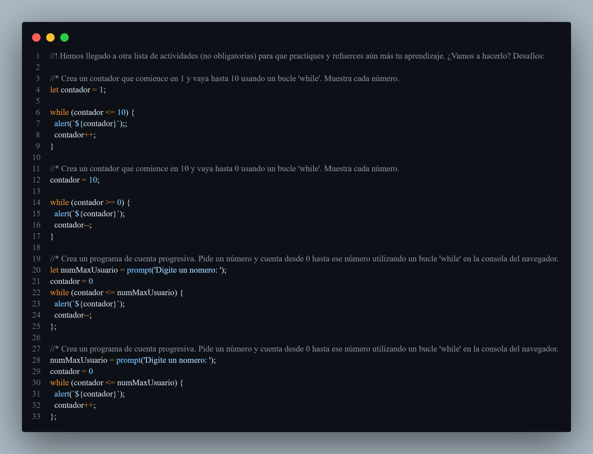Click line number 10 in the gutter

pyautogui.click(x=36, y=157)
